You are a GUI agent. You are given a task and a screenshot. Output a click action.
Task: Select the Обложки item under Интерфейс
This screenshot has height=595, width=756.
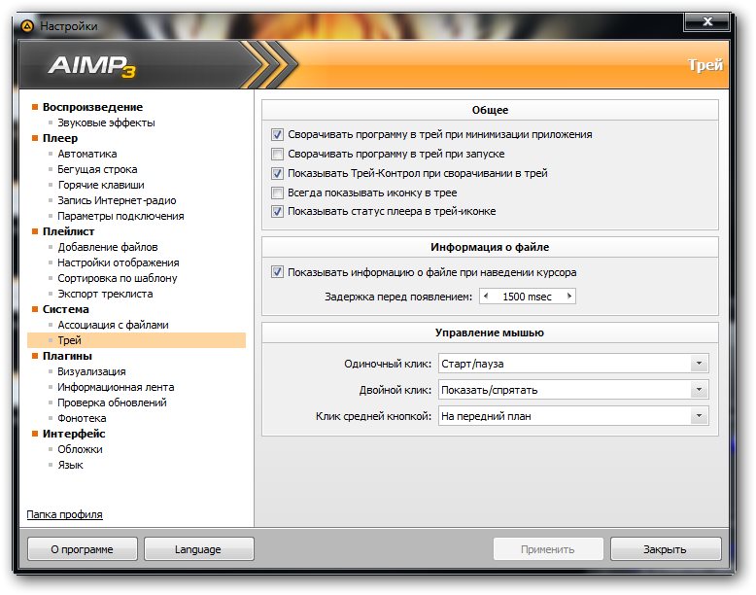pyautogui.click(x=80, y=449)
